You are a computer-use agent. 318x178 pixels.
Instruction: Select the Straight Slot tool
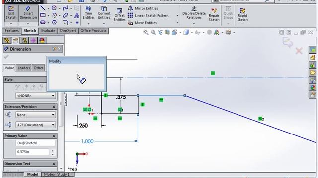(x=43, y=22)
